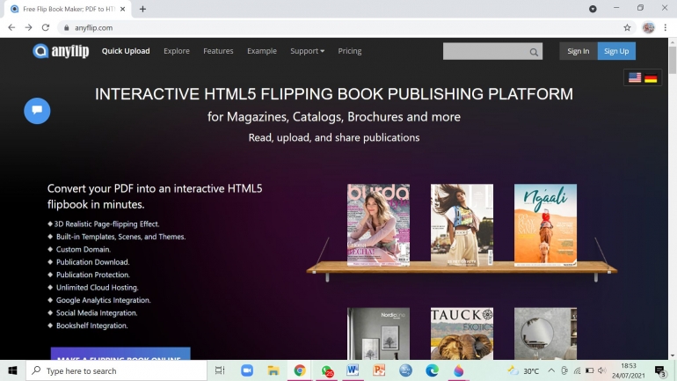Click the Windows search box
Image resolution: width=677 pixels, height=381 pixels.
tap(117, 370)
